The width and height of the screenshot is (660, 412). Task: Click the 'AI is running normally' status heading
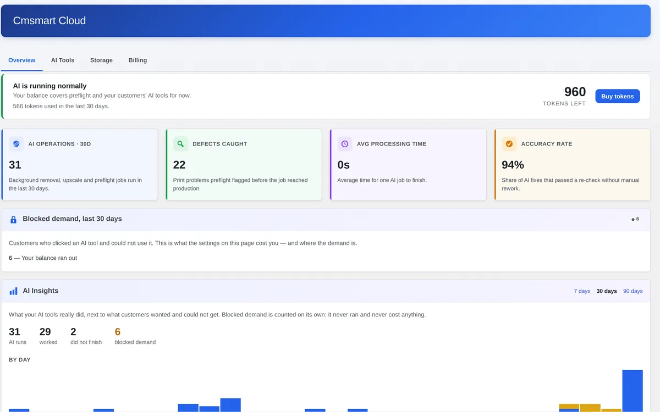[x=50, y=86]
